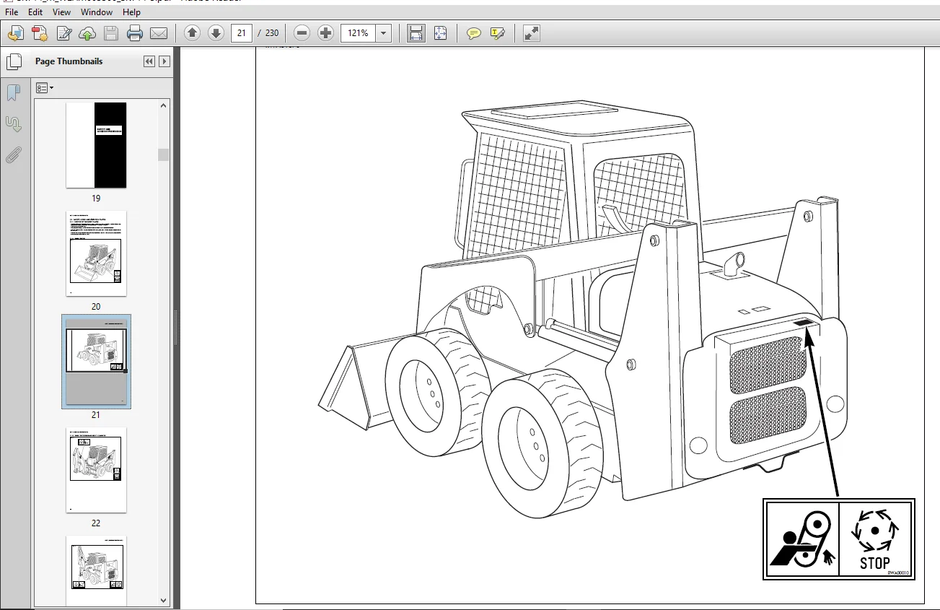
Task: Click the Open file toolbar icon
Action: point(16,33)
